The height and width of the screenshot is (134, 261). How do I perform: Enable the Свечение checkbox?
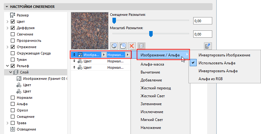click(x=13, y=34)
